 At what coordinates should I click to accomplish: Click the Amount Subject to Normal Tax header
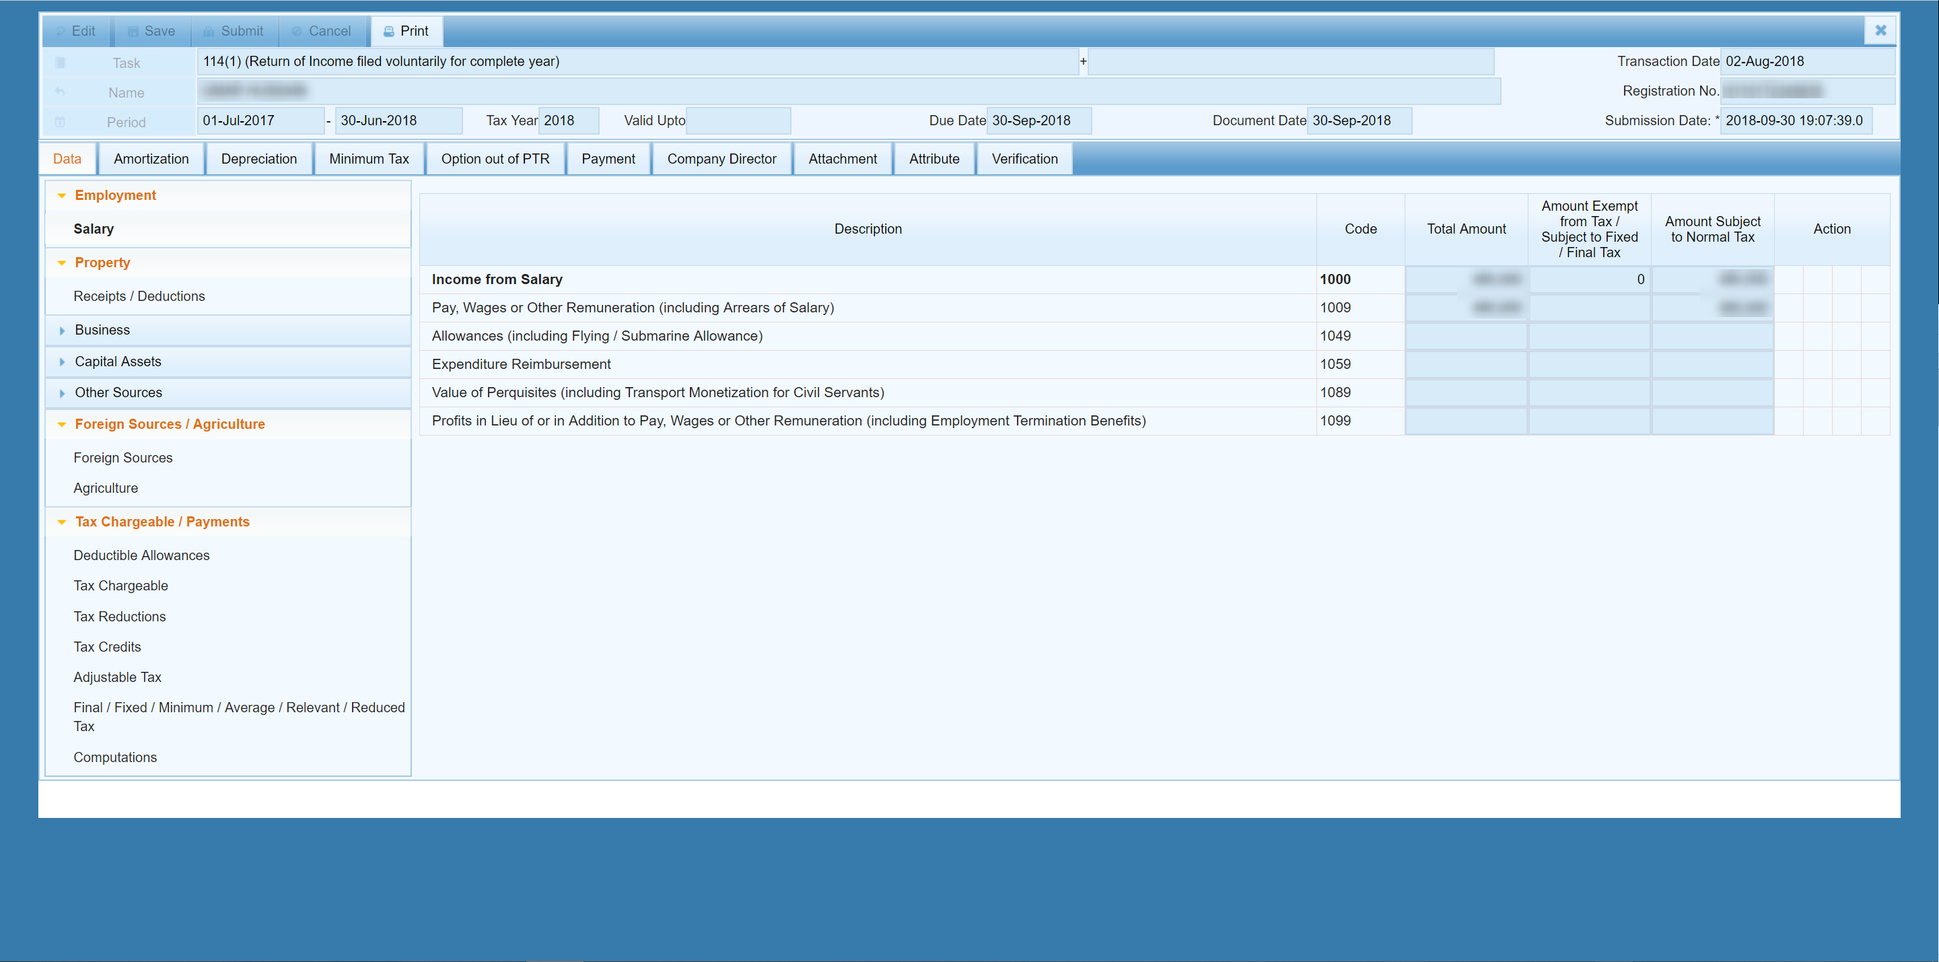tap(1713, 229)
